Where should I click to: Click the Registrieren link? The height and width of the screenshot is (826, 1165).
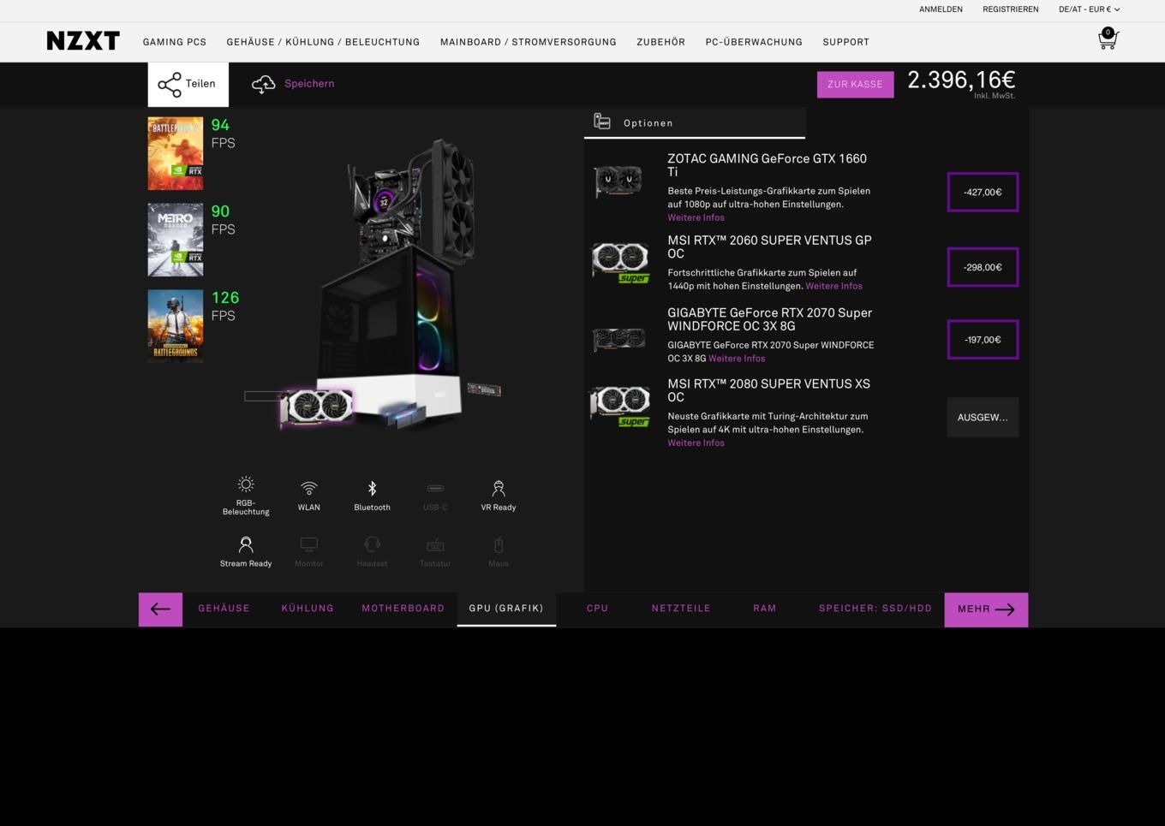click(1011, 9)
